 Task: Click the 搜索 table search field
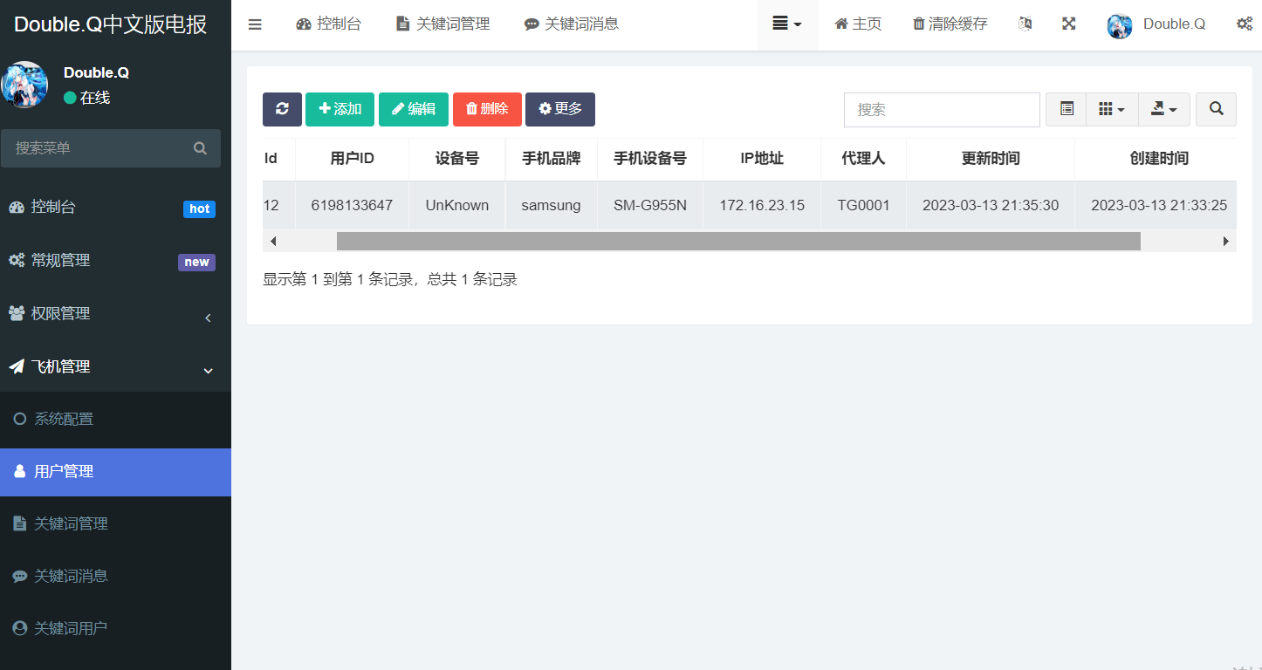click(942, 109)
